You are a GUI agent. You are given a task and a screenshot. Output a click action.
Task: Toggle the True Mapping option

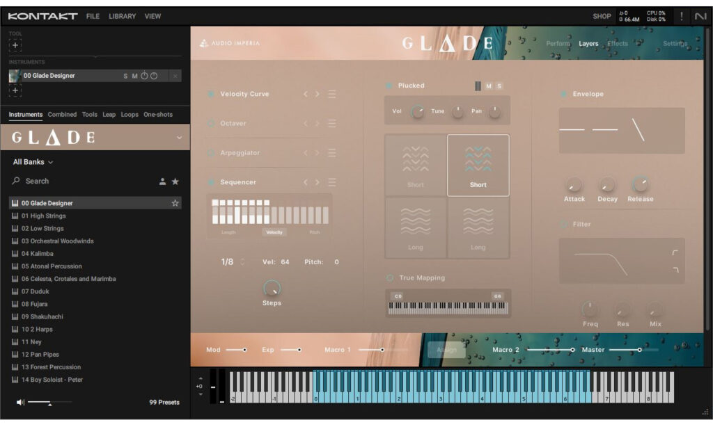coord(389,277)
